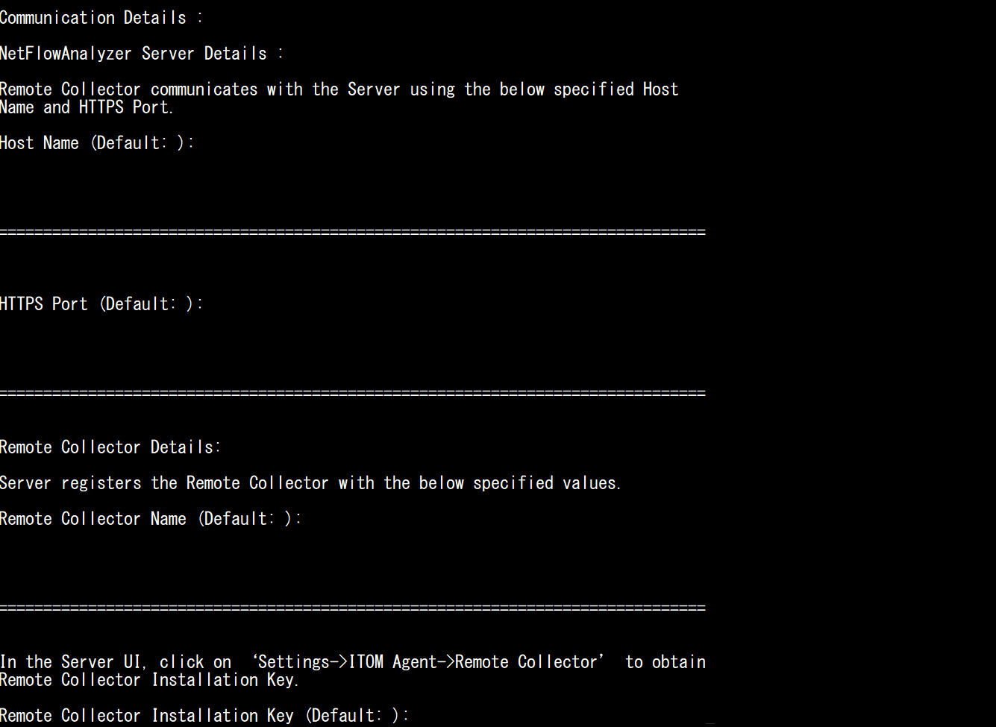This screenshot has width=996, height=727.
Task: Click the words "to obtain" ending the instruction line
Action: point(665,662)
